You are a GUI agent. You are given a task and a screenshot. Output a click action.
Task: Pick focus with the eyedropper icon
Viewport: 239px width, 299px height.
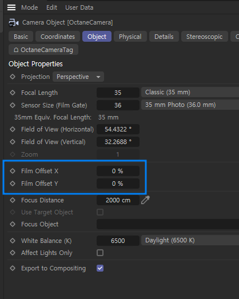pos(146,200)
